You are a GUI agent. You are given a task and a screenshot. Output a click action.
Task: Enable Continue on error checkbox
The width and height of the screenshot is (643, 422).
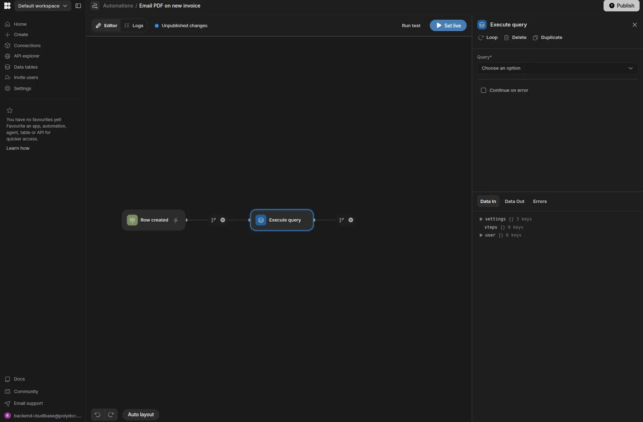483,90
